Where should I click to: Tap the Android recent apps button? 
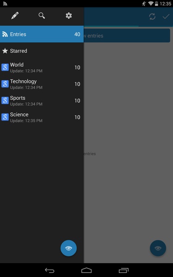(124, 270)
